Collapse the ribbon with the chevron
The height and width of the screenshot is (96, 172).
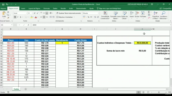[170, 21]
